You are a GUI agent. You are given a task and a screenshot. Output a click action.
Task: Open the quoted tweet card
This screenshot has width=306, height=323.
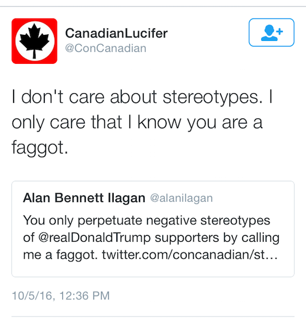coord(153,229)
